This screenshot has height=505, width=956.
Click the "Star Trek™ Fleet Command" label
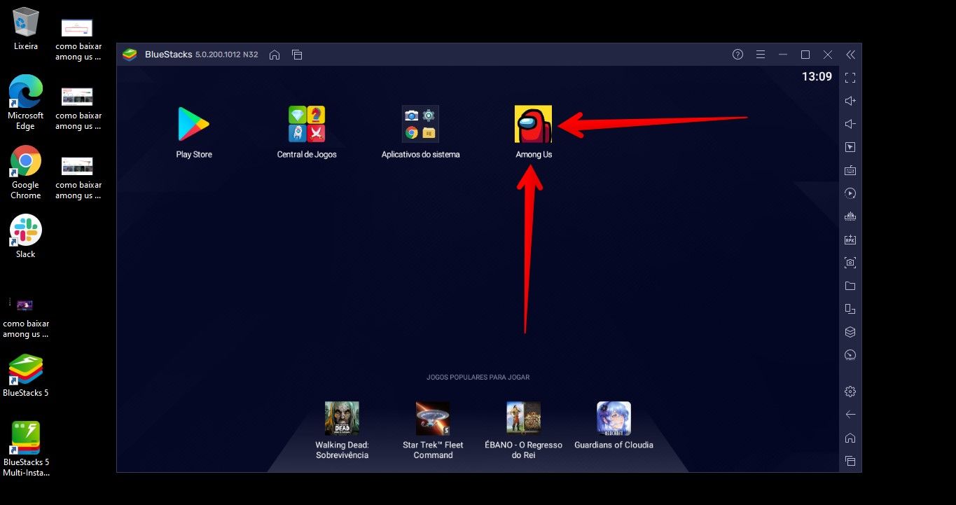(x=433, y=450)
